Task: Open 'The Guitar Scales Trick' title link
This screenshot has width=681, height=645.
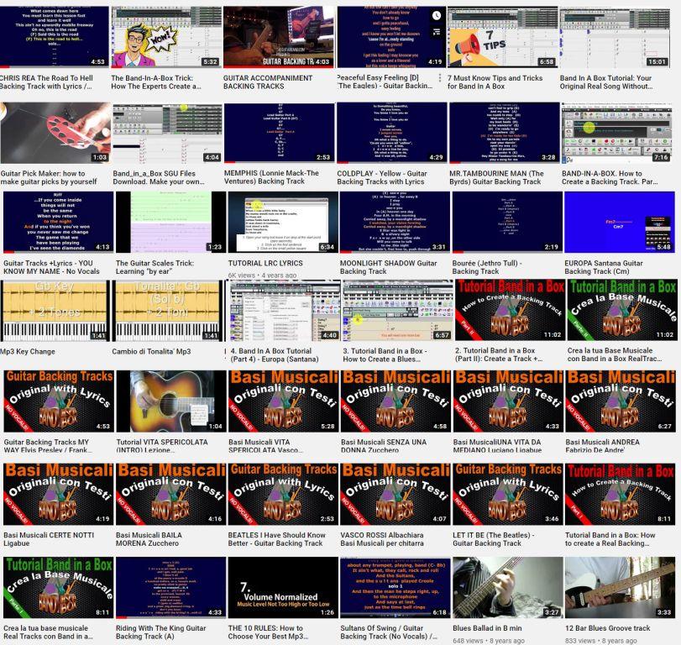Action: tap(155, 267)
